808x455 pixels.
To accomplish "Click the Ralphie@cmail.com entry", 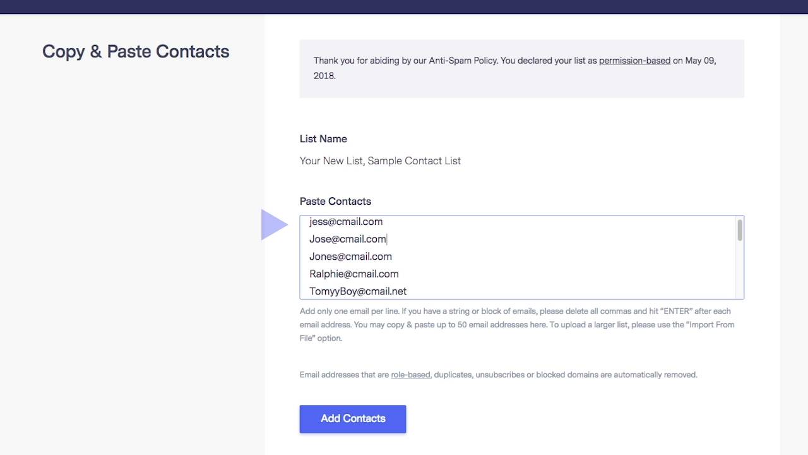I will click(x=353, y=274).
